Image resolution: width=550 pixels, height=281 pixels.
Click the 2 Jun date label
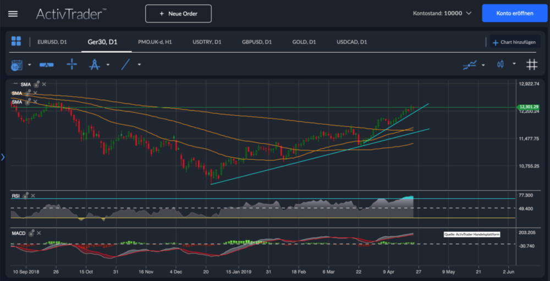click(509, 272)
